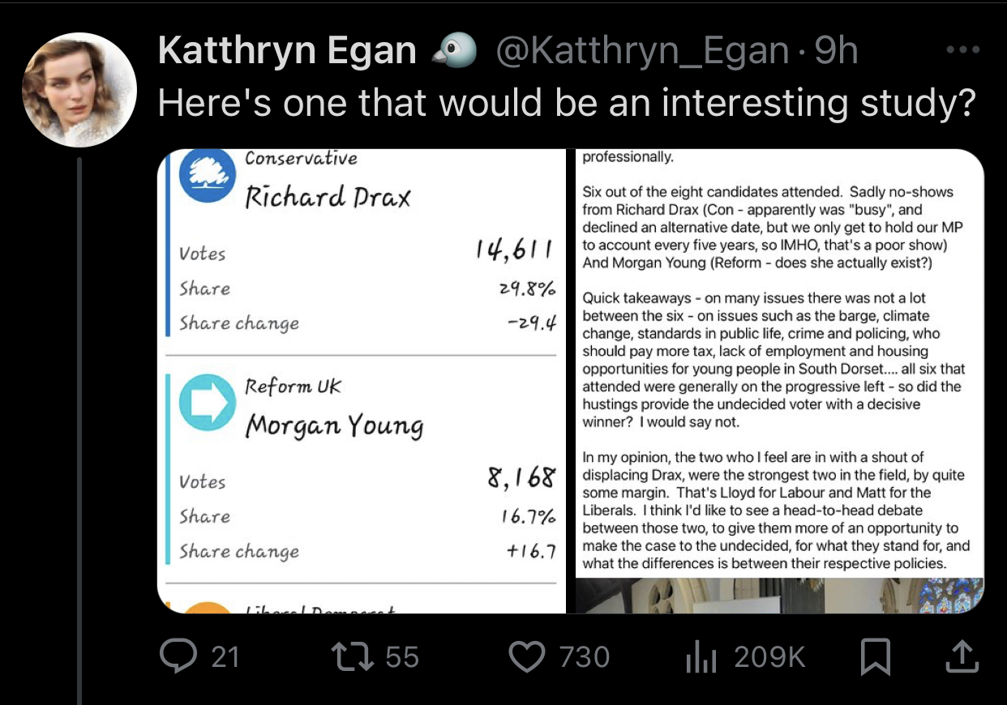
Task: Click the 730 likes count
Action: 585,656
